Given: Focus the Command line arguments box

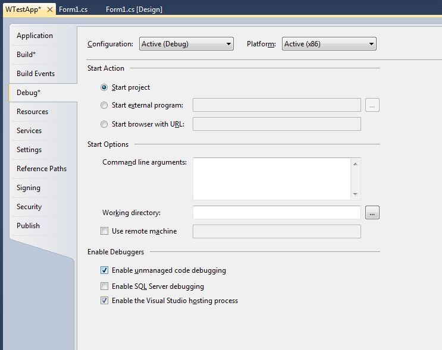Looking at the screenshot, I should pos(272,179).
